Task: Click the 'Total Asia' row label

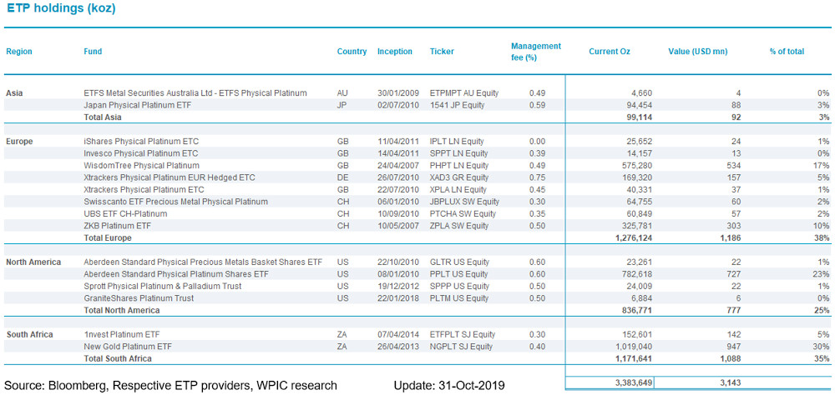Action: coord(103,117)
